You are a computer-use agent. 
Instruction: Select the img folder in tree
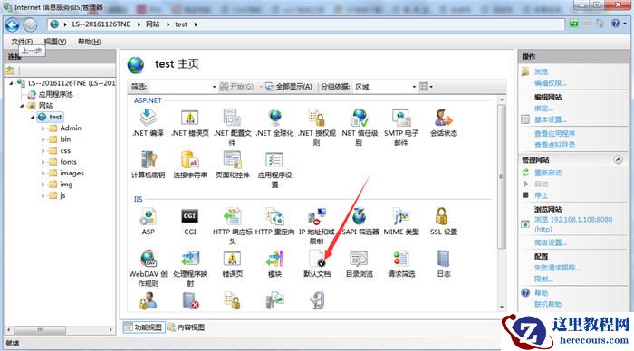[66, 185]
